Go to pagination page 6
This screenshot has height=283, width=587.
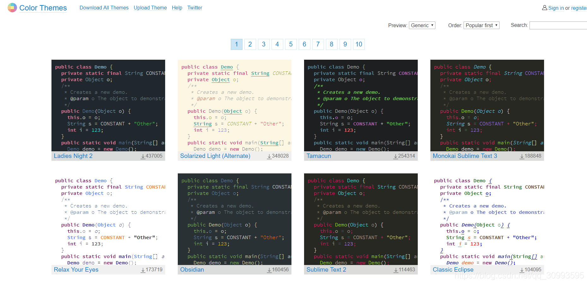click(x=304, y=44)
